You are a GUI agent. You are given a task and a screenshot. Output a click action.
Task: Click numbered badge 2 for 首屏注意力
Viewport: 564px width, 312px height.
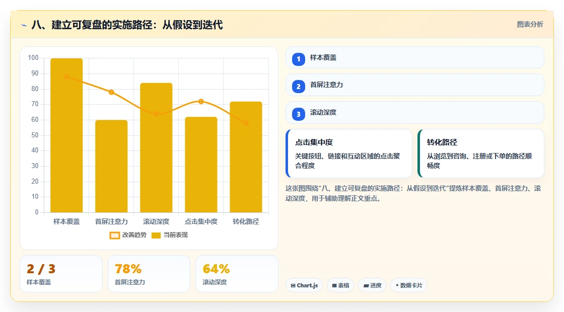click(298, 86)
